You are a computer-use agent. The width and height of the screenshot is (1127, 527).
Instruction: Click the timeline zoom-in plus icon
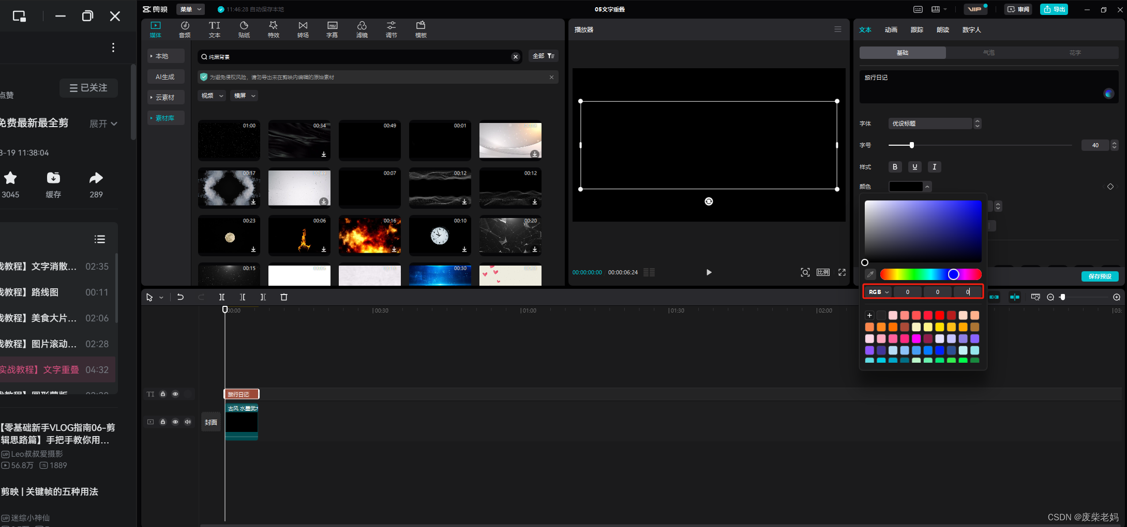[x=1117, y=297]
